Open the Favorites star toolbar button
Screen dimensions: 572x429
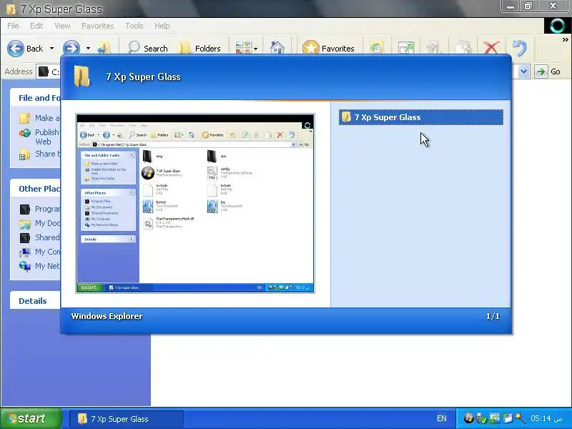(x=328, y=48)
